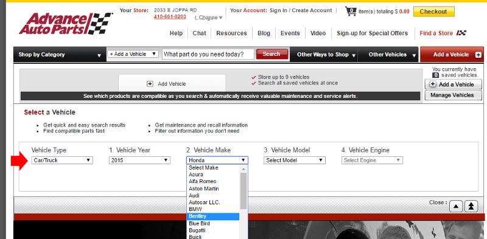Open the '+ Add a Vehicle' search dropdown
The width and height of the screenshot is (487, 239).
coord(133,54)
